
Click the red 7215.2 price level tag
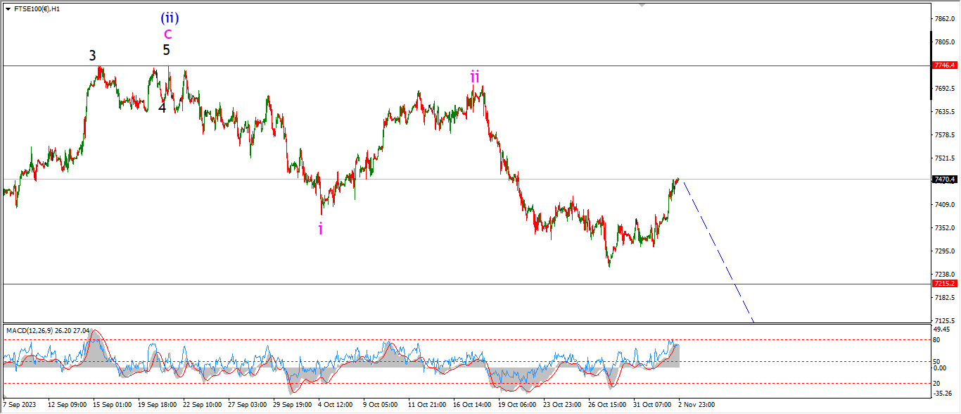944,283
